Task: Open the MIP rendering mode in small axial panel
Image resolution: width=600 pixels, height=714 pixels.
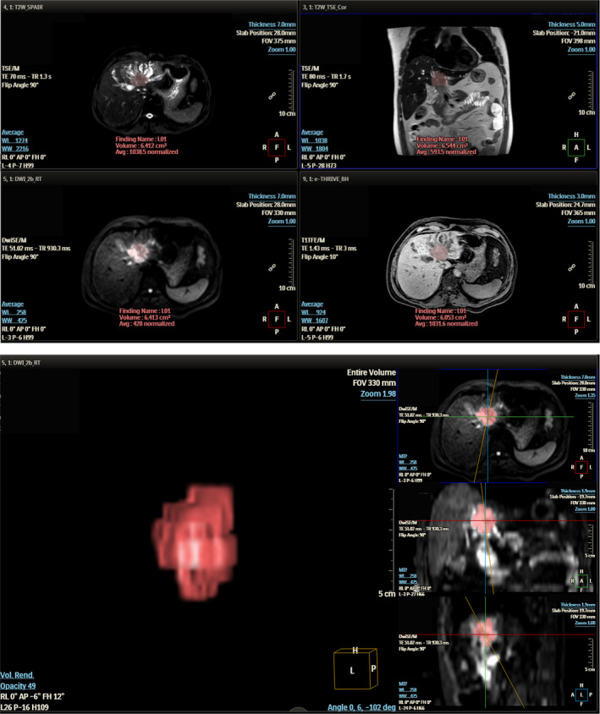Action: pyautogui.click(x=403, y=456)
